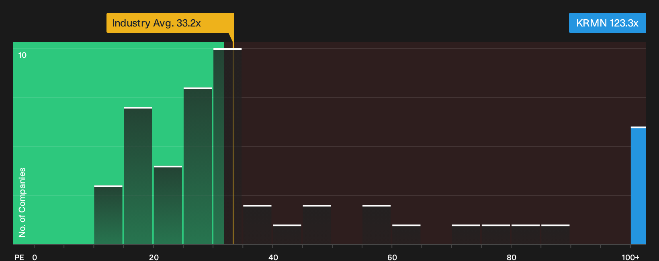Click the Industry Avg. 33.2x label
Viewport: 659px width, 261px height.
pyautogui.click(x=170, y=23)
